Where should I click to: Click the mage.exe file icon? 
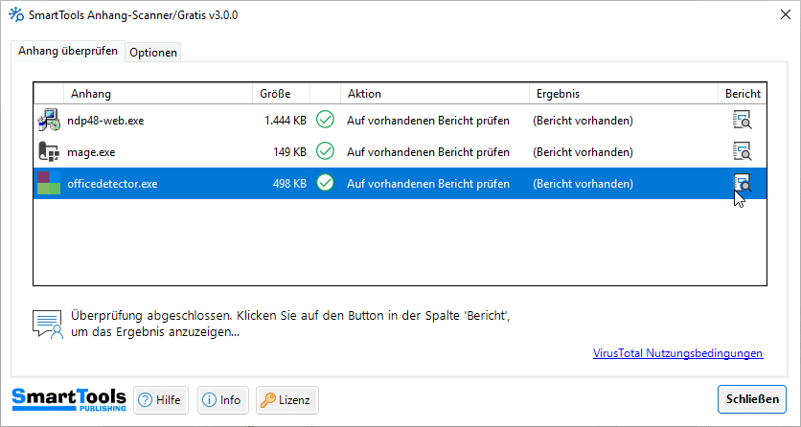point(48,151)
